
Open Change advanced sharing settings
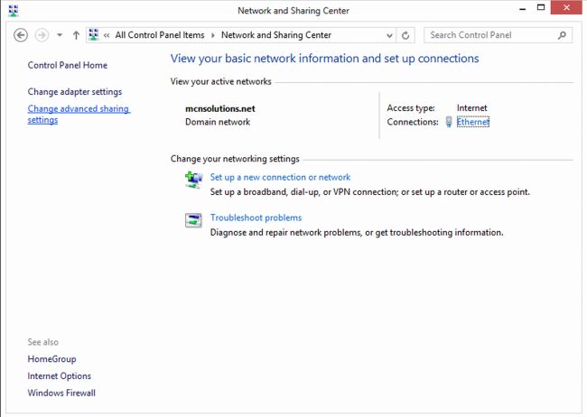(x=79, y=114)
